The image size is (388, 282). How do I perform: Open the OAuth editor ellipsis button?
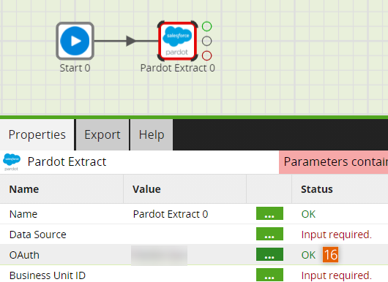pos(269,254)
